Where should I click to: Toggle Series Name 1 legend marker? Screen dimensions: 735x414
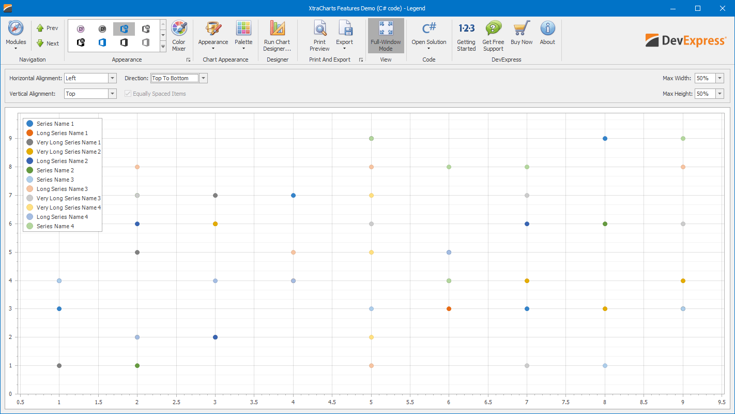(30, 124)
